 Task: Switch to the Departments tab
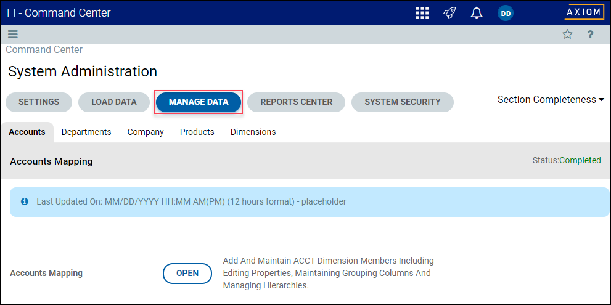(86, 132)
